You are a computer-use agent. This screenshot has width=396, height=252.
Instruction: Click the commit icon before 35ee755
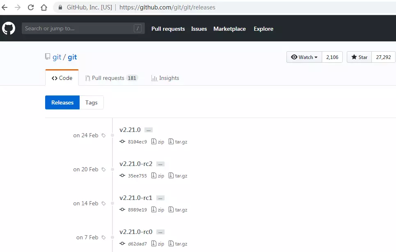[122, 175]
